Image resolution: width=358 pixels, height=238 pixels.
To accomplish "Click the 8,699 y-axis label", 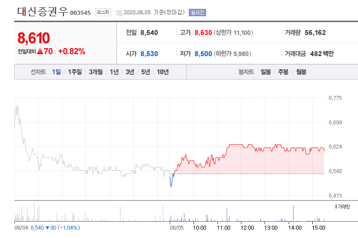I will tap(335, 122).
